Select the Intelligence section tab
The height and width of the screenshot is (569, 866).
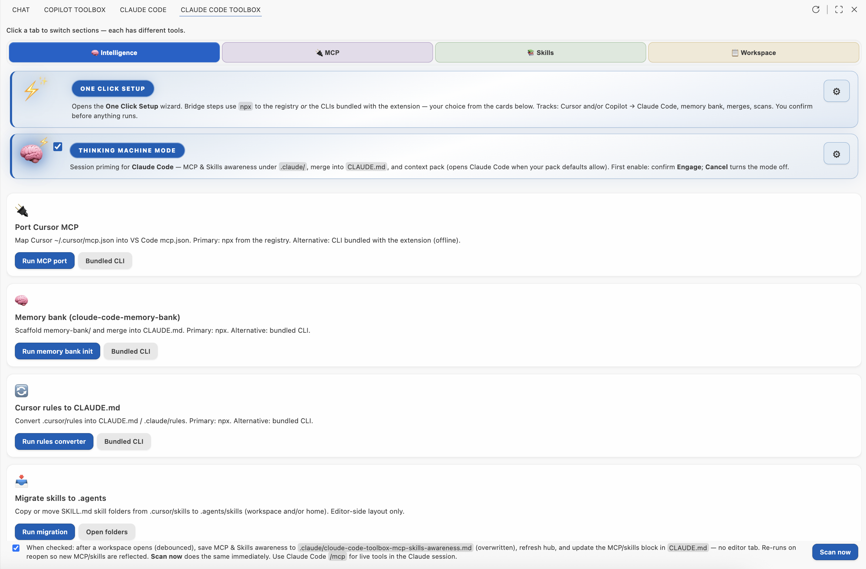(x=114, y=53)
